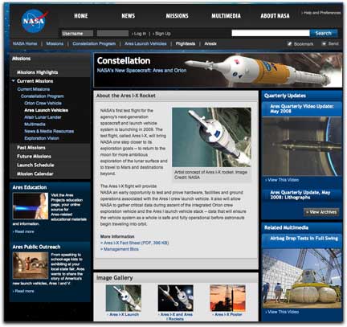Click Read more under Ares Public Outreach
Viewport: 347px width, 327px height.
tap(23, 291)
